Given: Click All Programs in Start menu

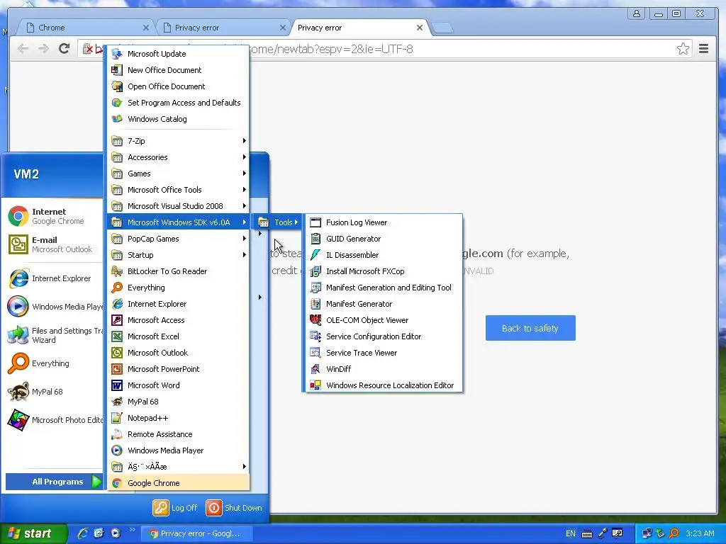Looking at the screenshot, I should pos(54,482).
